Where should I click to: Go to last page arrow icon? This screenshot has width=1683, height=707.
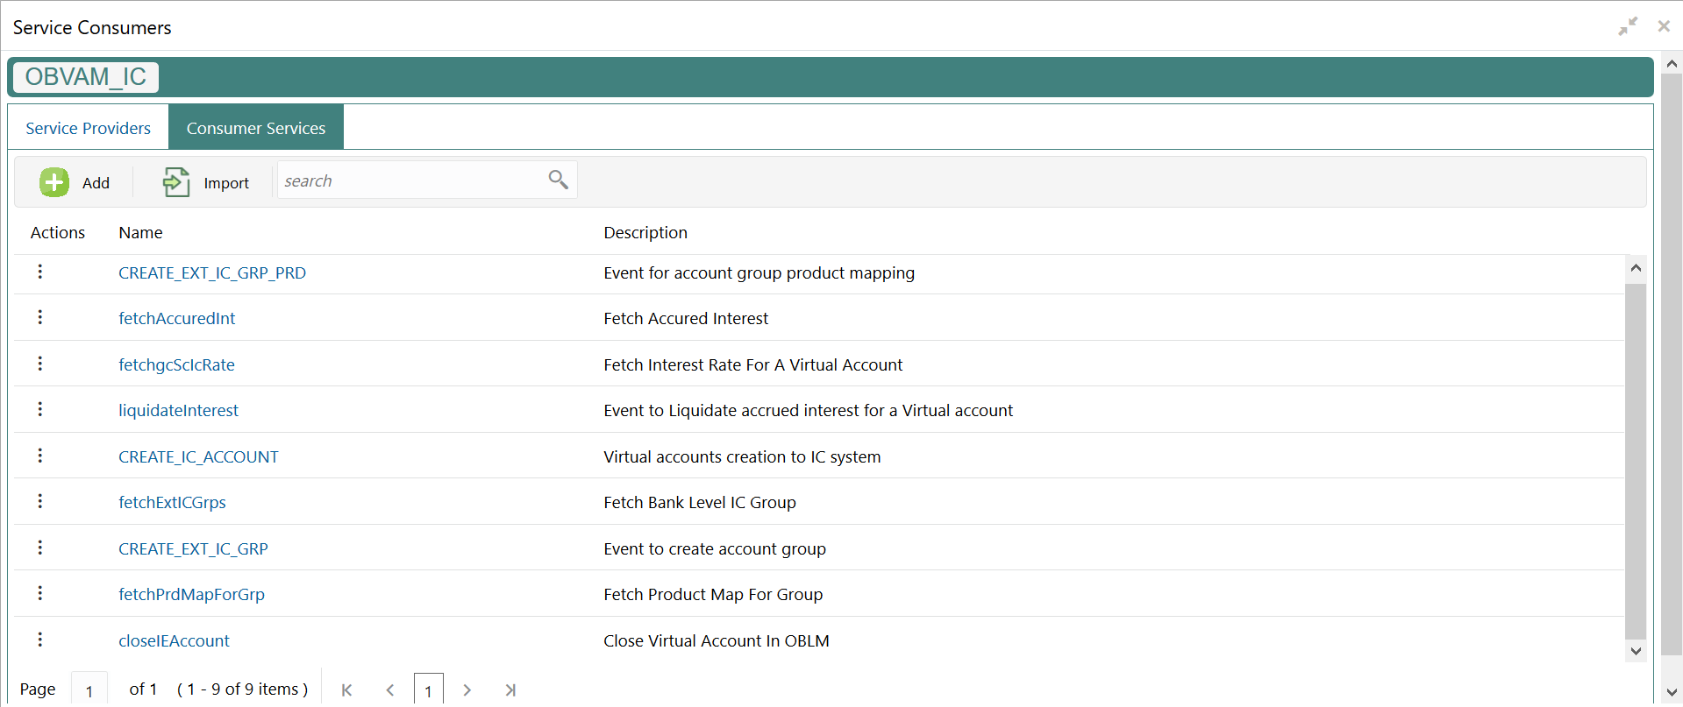[510, 690]
